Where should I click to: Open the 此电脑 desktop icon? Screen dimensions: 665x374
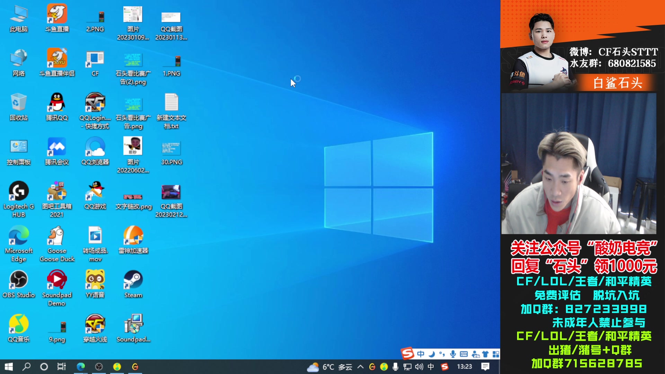click(x=19, y=19)
